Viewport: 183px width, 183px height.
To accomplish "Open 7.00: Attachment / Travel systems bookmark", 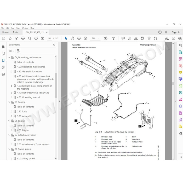I will [33, 144].
